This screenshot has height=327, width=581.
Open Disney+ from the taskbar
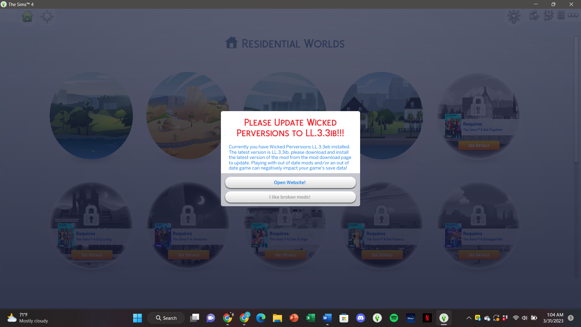410,318
